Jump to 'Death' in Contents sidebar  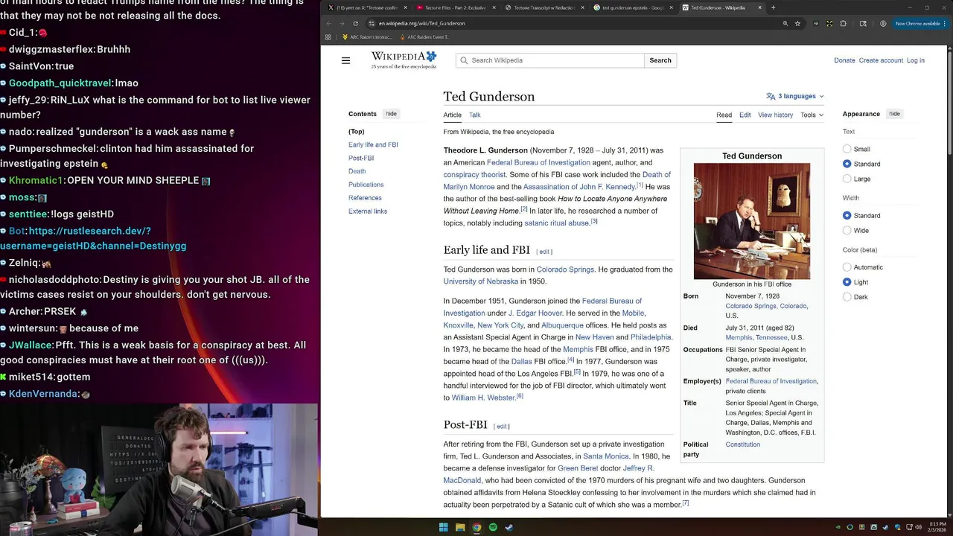click(357, 171)
